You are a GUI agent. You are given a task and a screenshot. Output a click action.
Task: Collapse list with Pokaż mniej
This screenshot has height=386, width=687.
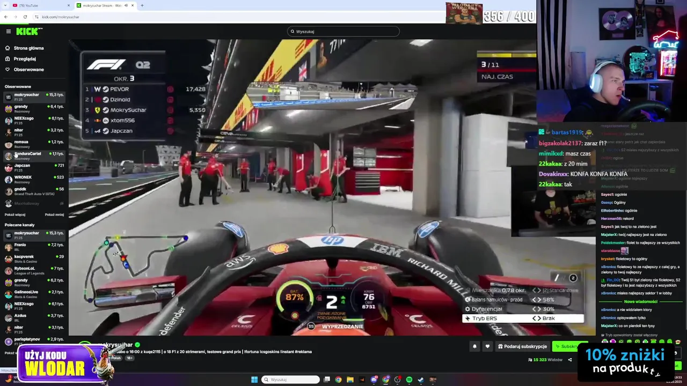[54, 214]
